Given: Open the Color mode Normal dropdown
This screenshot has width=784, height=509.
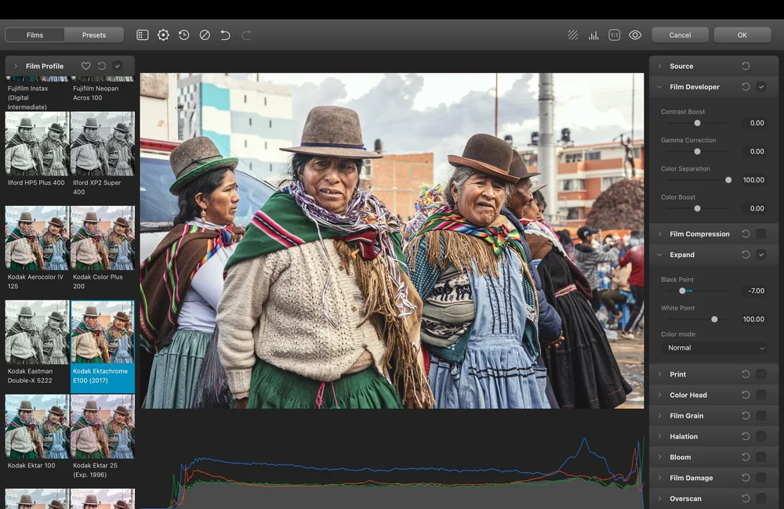Looking at the screenshot, I should click(716, 348).
